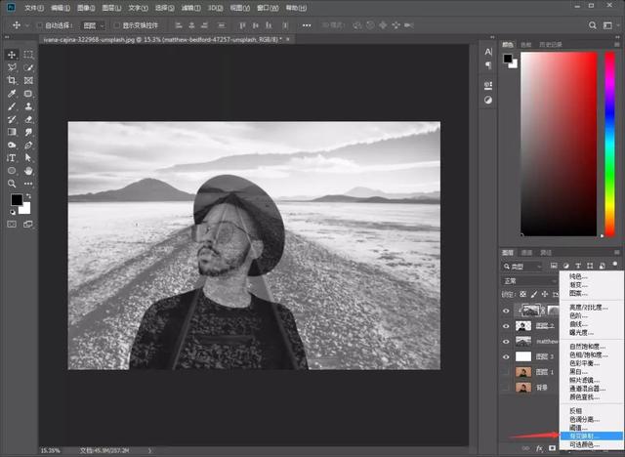Hide the matthew landscape layer
Viewport: 625px width, 457px height.
coord(506,342)
